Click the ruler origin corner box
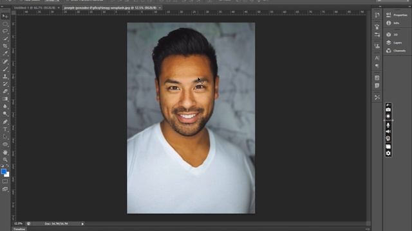The width and height of the screenshot is (412, 231). coord(14,12)
